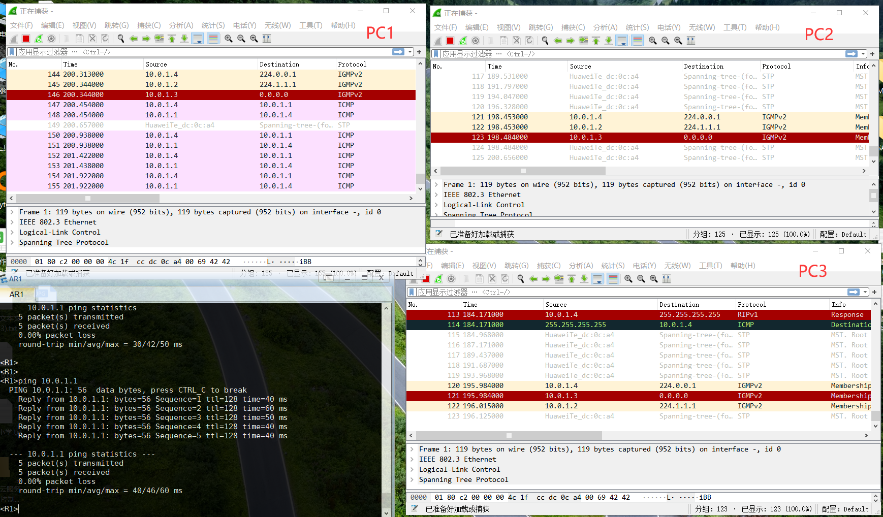Open filter history dropdown in PC1 window
Image resolution: width=883 pixels, height=517 pixels.
(410, 52)
